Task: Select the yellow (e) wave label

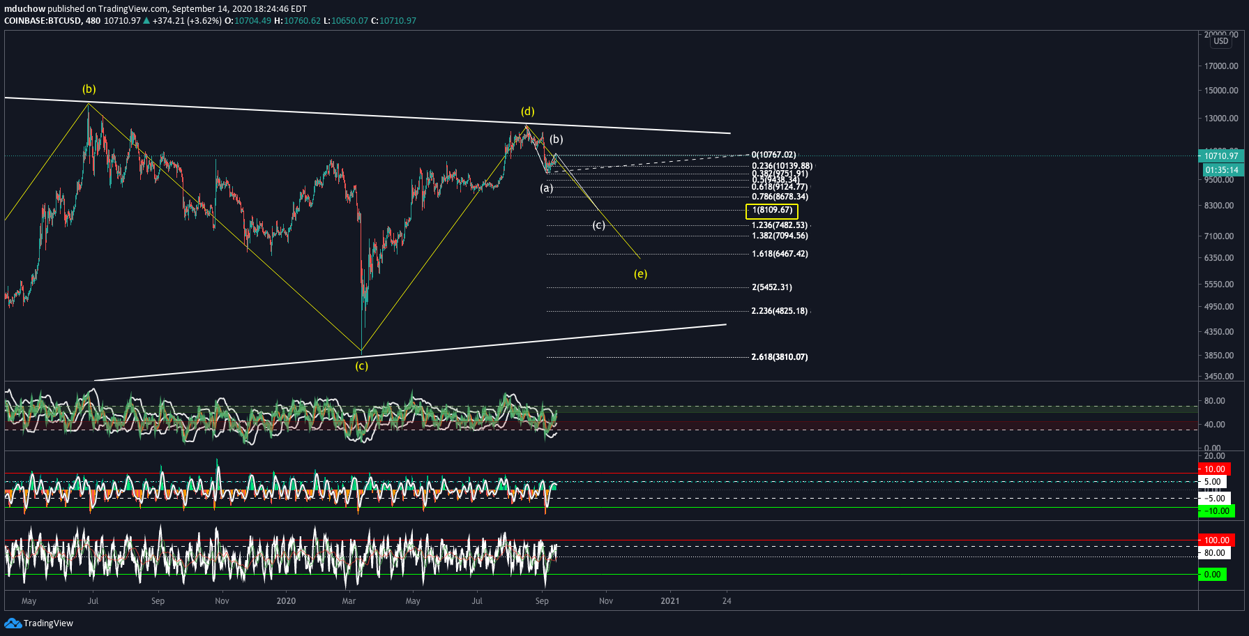Action: [x=640, y=273]
